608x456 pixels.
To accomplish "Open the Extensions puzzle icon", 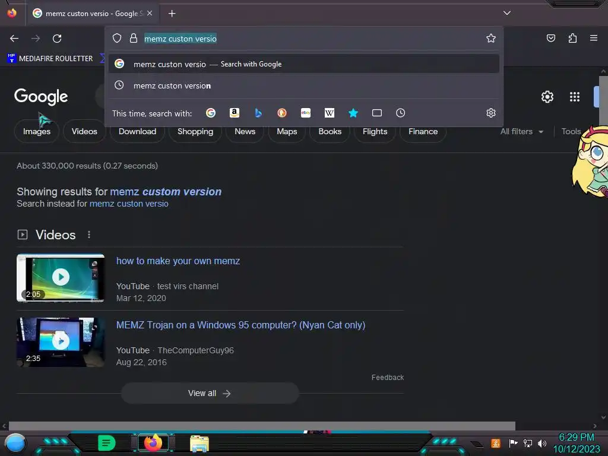I will click(x=572, y=38).
